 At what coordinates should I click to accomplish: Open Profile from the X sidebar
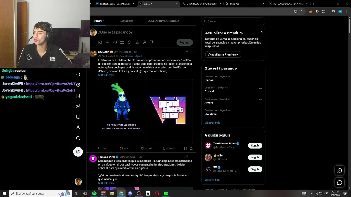78,128
